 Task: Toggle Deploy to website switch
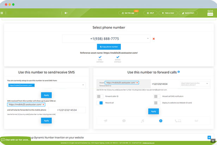pos(157,103)
